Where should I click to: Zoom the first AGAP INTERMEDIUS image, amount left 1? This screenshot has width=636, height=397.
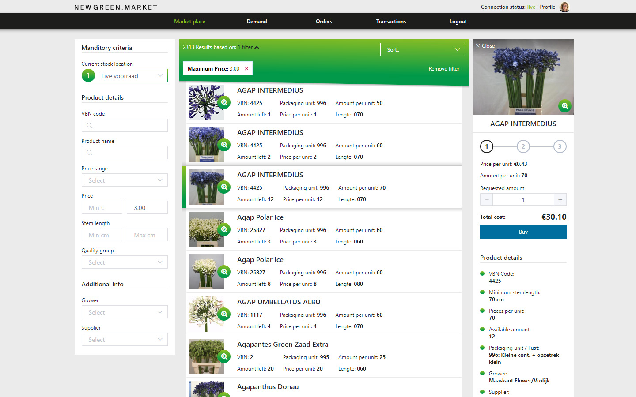coord(224,102)
